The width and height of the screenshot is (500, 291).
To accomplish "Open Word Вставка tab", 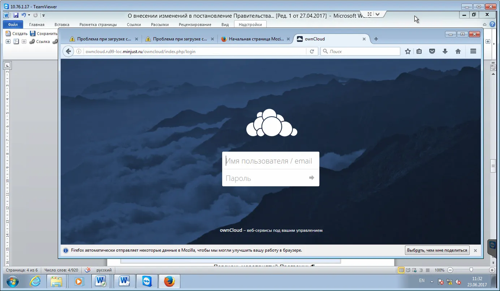I will point(62,25).
